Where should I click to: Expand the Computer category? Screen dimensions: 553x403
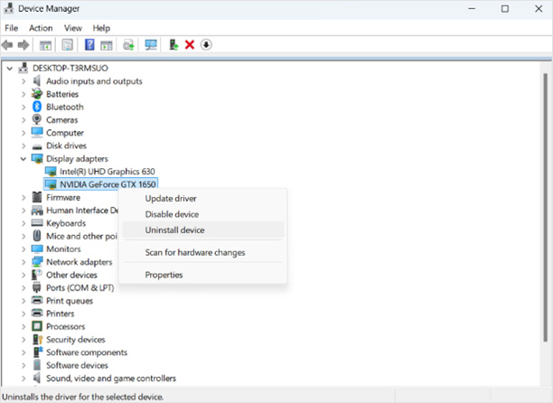(23, 133)
